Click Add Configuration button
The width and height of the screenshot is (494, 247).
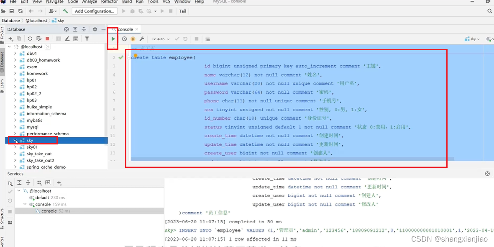tap(95, 11)
